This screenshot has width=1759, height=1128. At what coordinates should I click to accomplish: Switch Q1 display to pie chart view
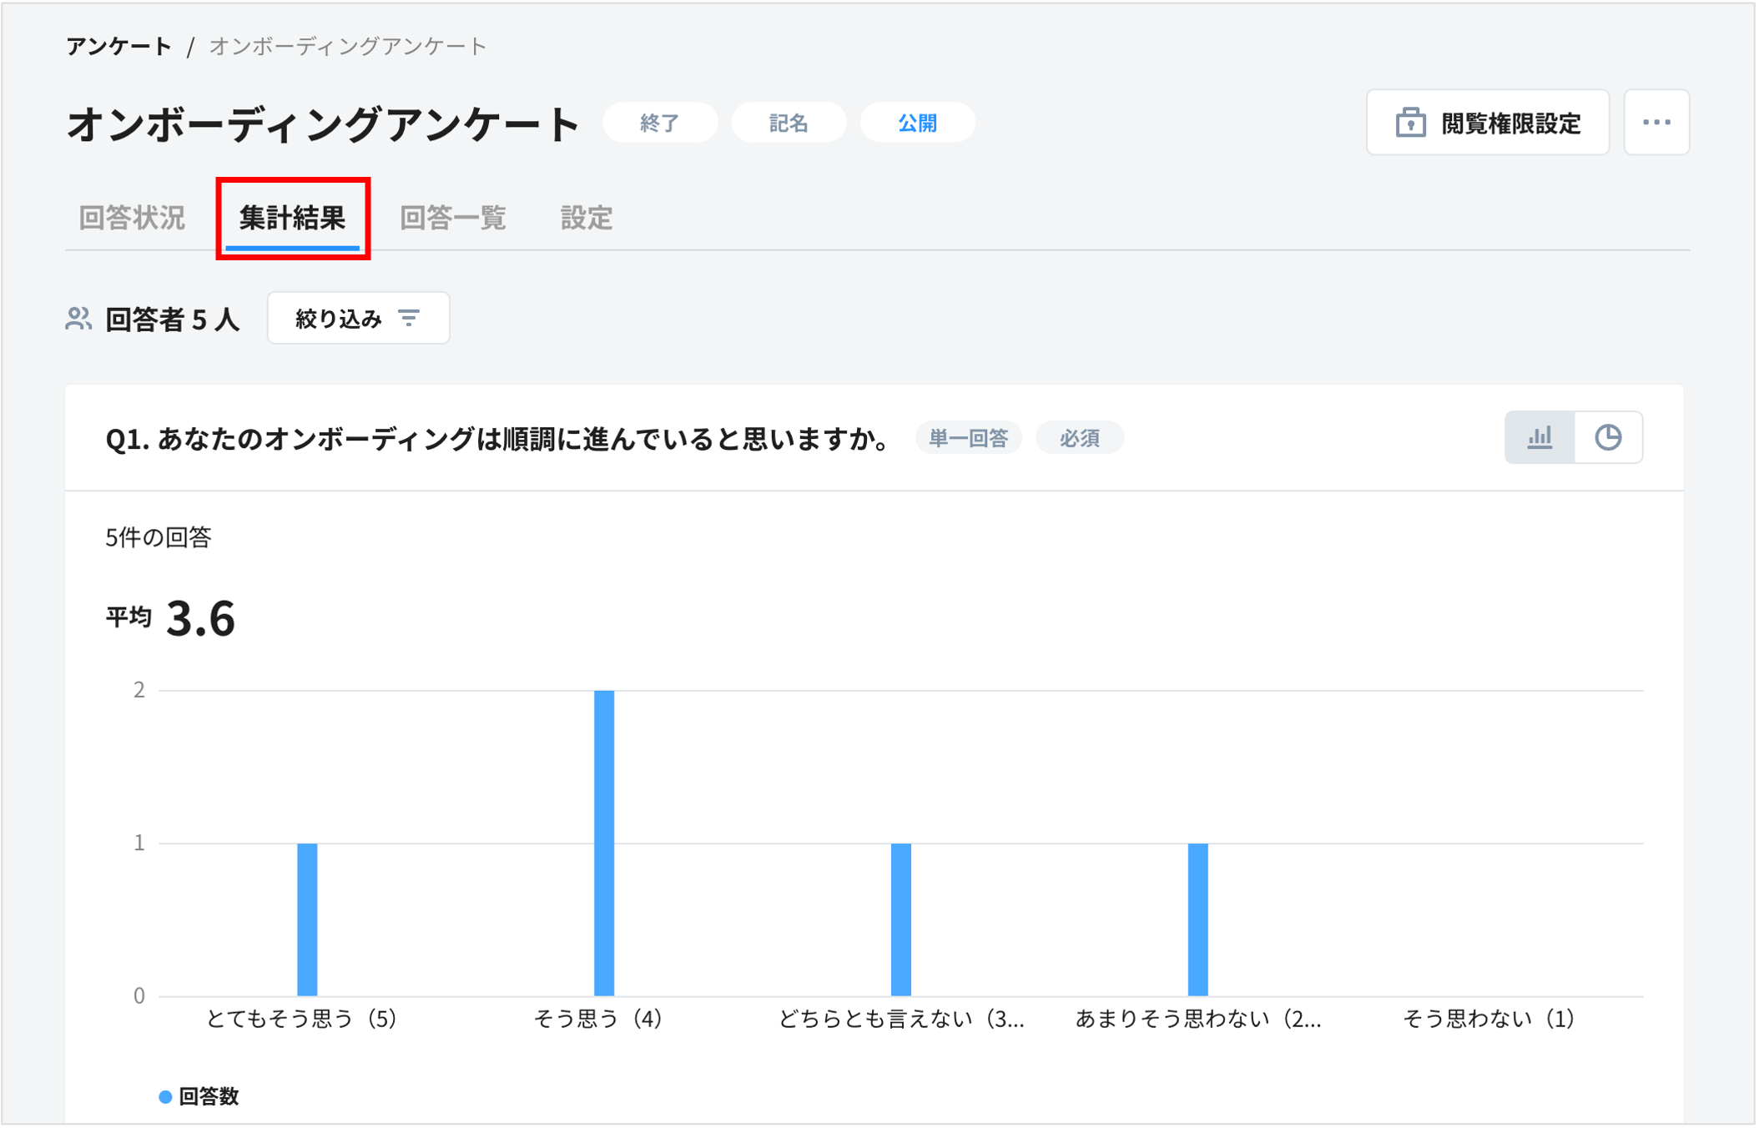(1610, 437)
